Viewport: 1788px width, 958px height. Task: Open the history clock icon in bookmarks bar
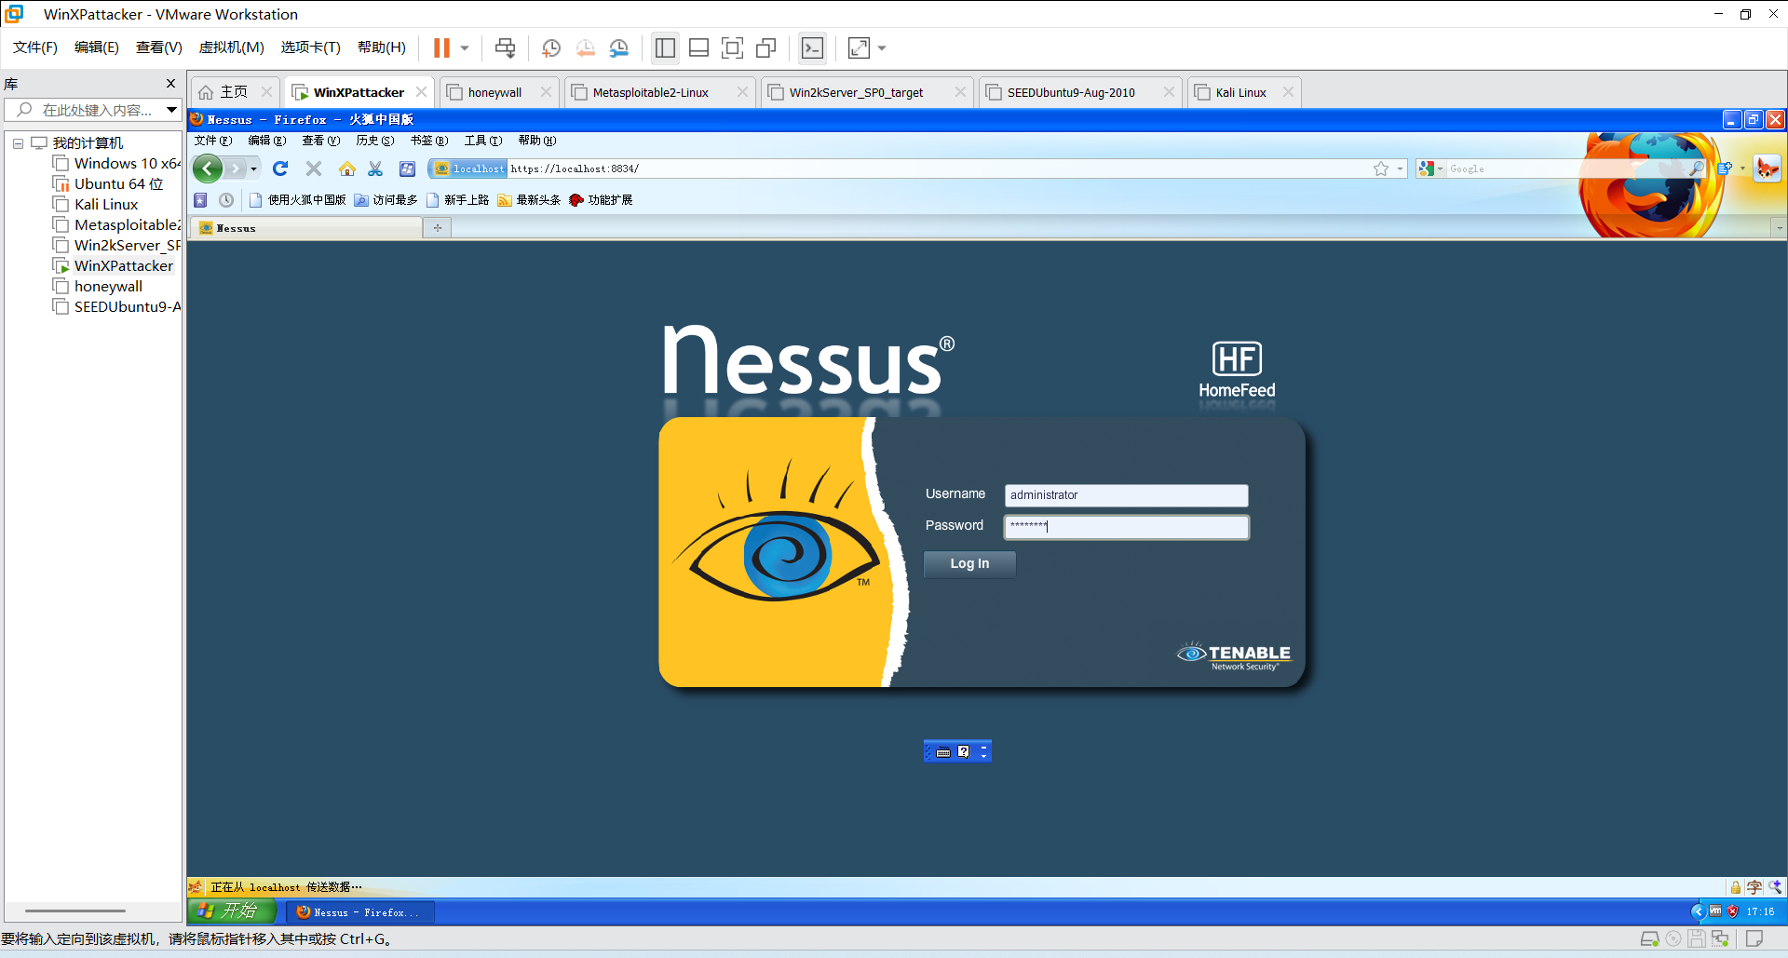coord(226,200)
